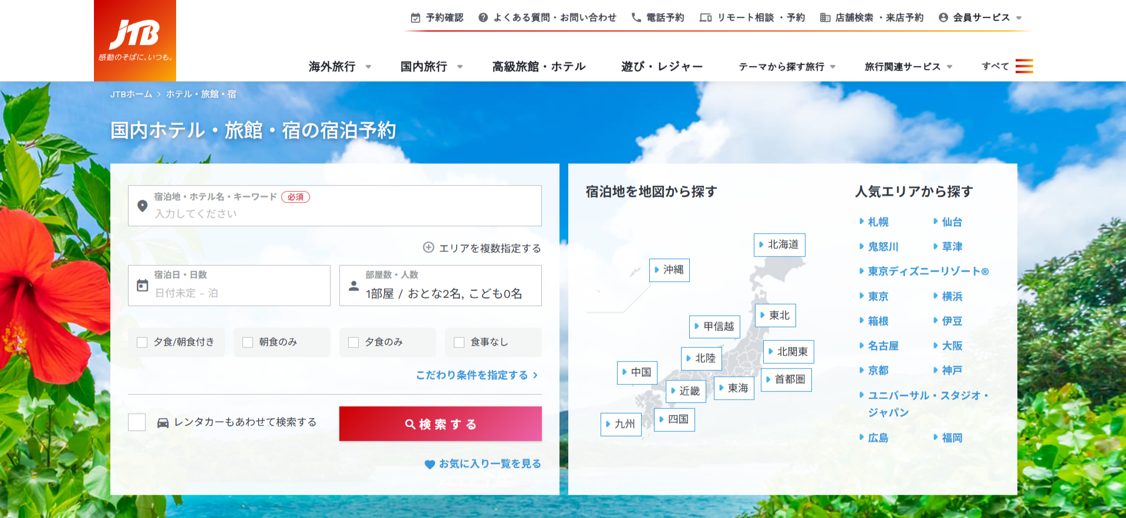Image resolution: width=1126 pixels, height=518 pixels.
Task: Click the person icon in the rooms field
Action: coord(353,286)
